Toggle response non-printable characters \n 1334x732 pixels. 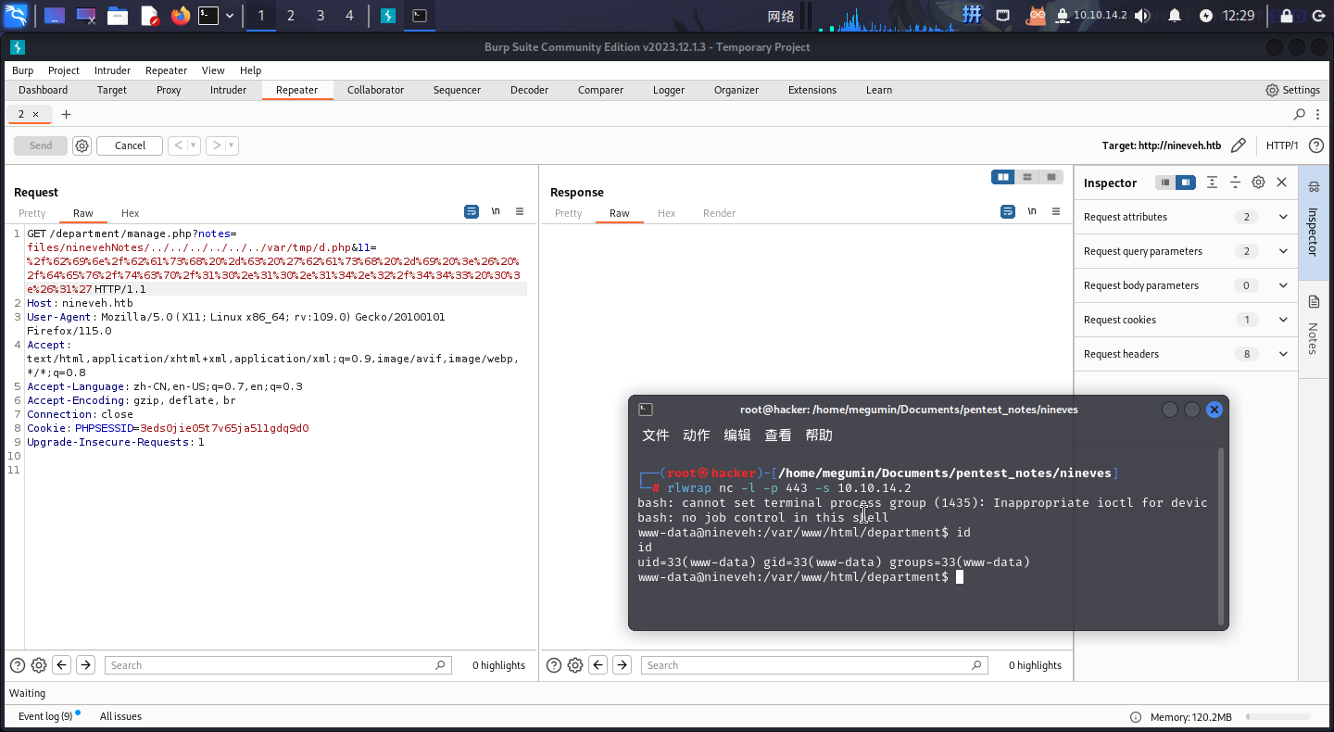pos(1032,211)
